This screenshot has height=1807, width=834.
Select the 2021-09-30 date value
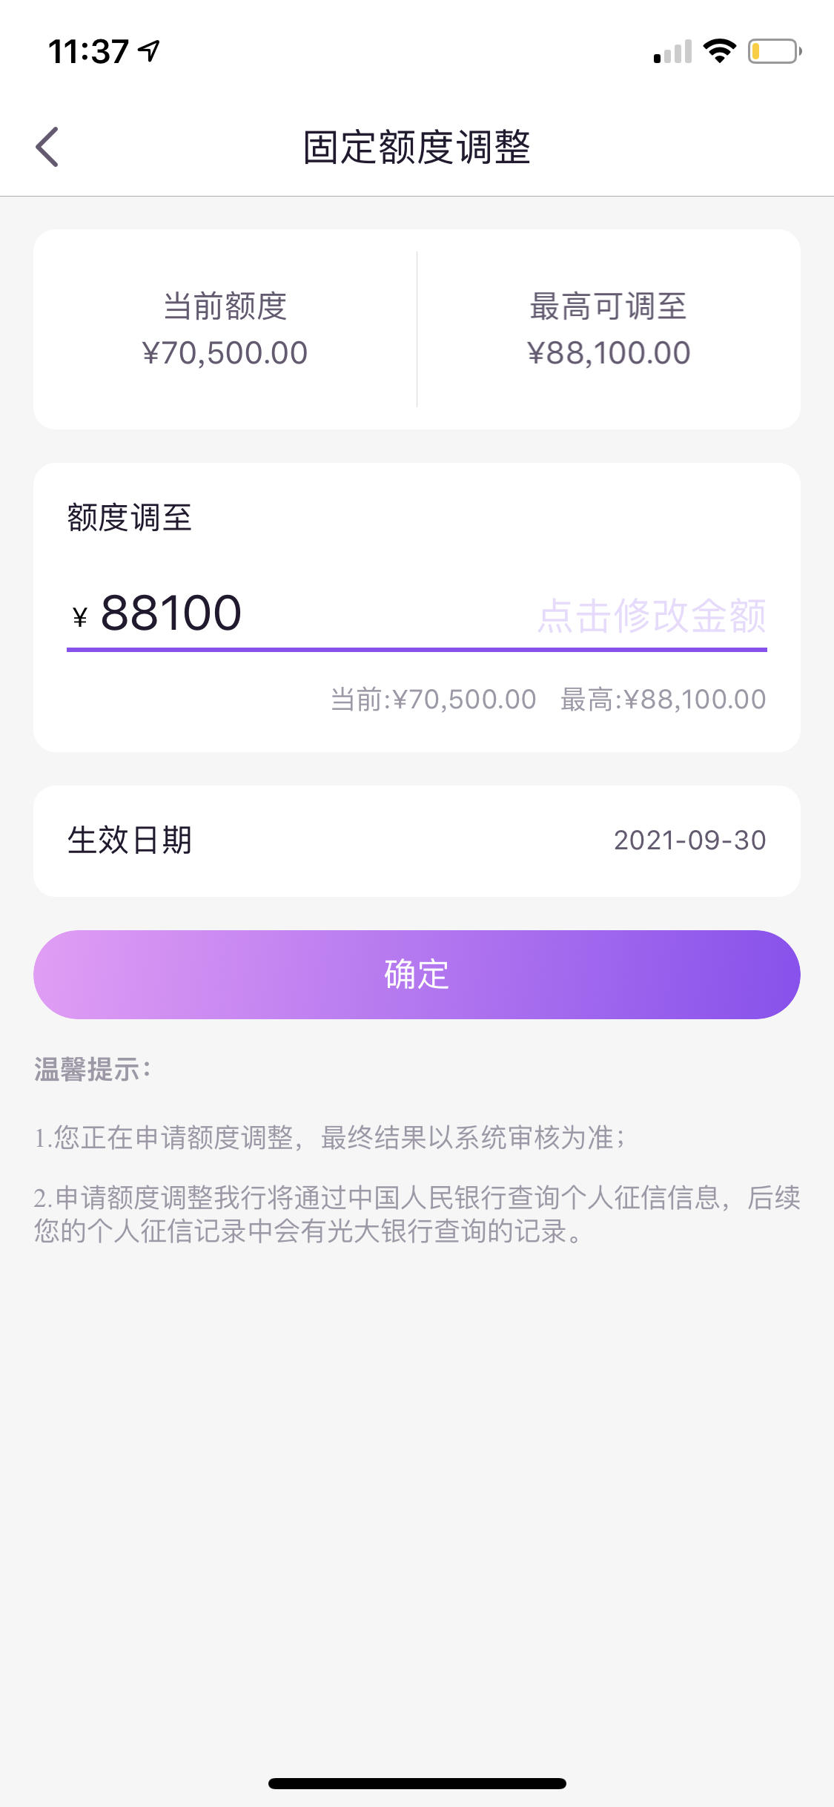(x=689, y=840)
